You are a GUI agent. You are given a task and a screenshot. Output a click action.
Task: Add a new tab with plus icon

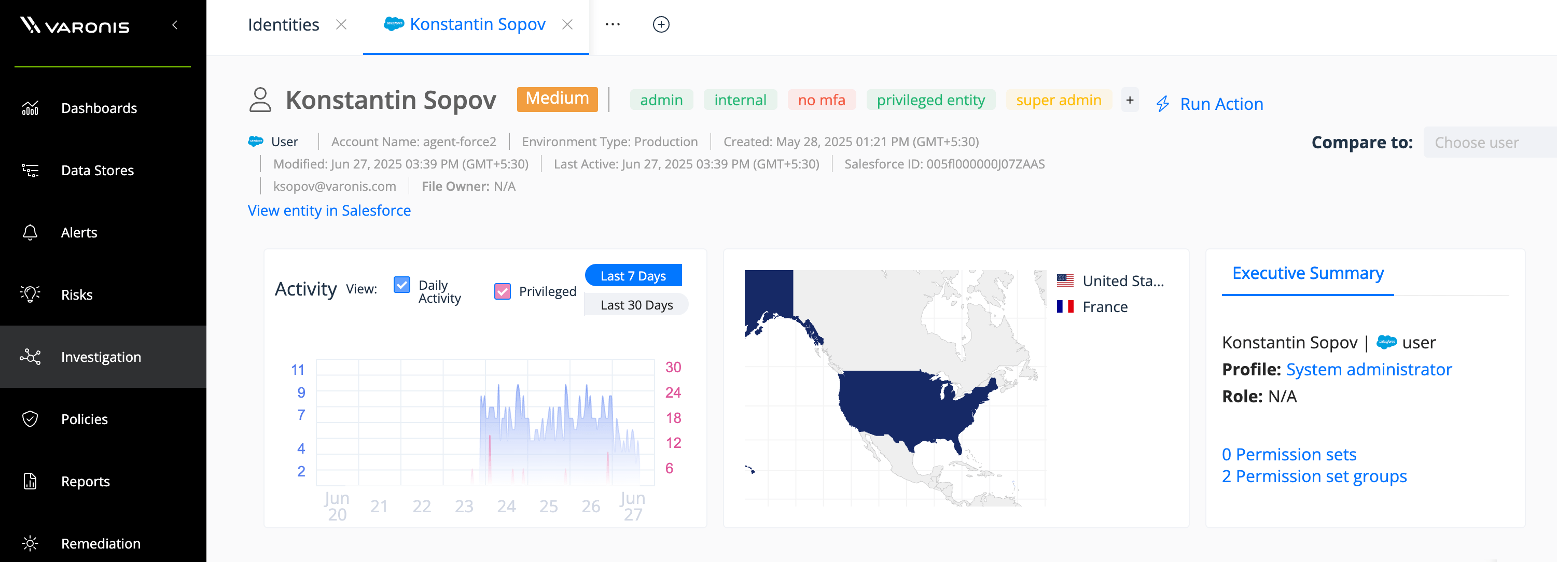point(661,25)
